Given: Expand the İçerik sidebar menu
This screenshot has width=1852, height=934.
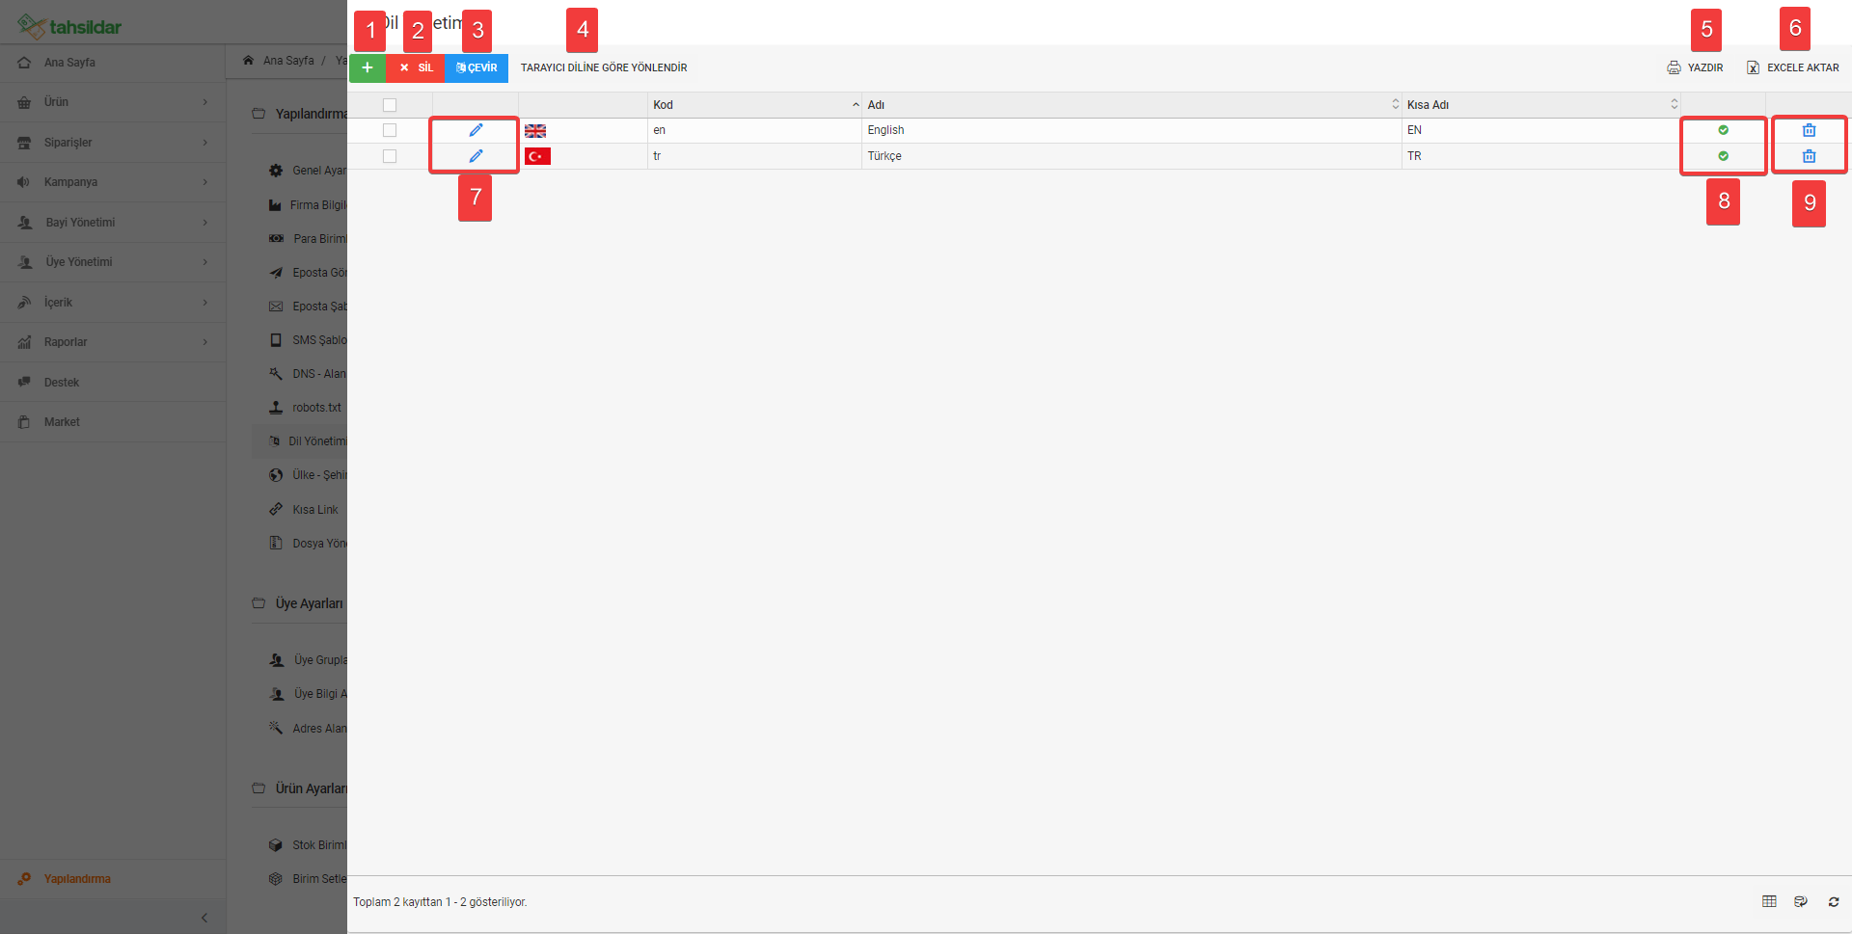Looking at the screenshot, I should click(113, 303).
